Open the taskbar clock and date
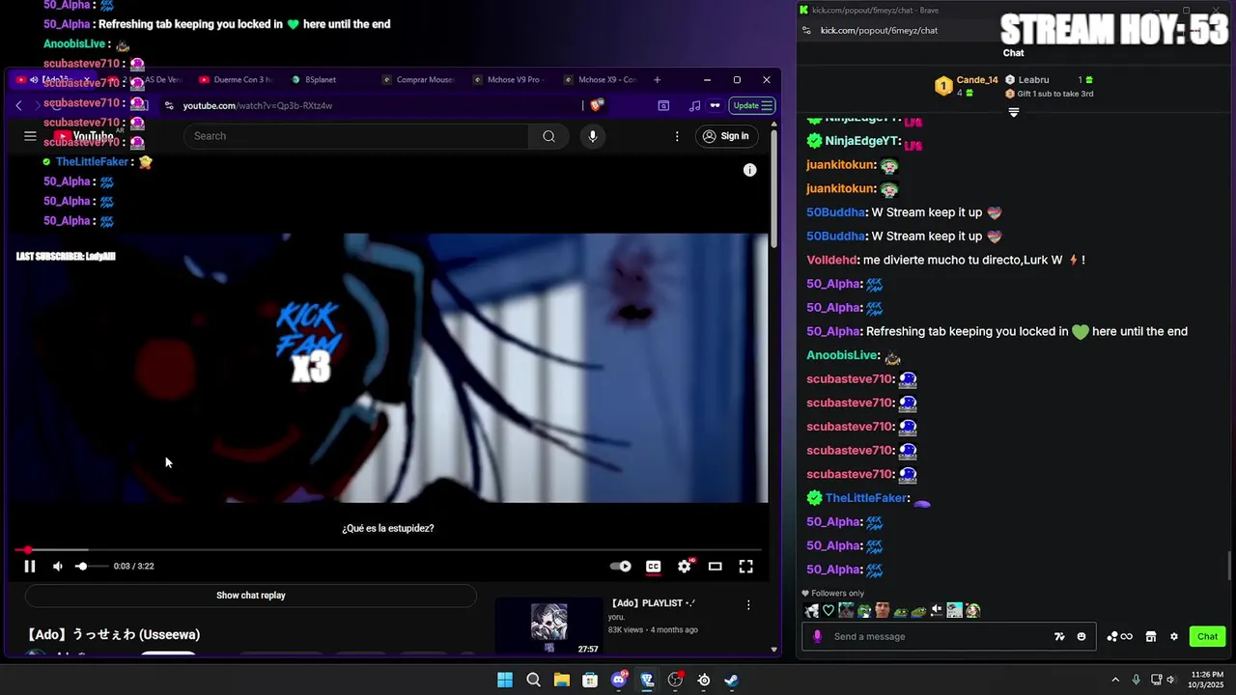The width and height of the screenshot is (1236, 695). pyautogui.click(x=1207, y=680)
